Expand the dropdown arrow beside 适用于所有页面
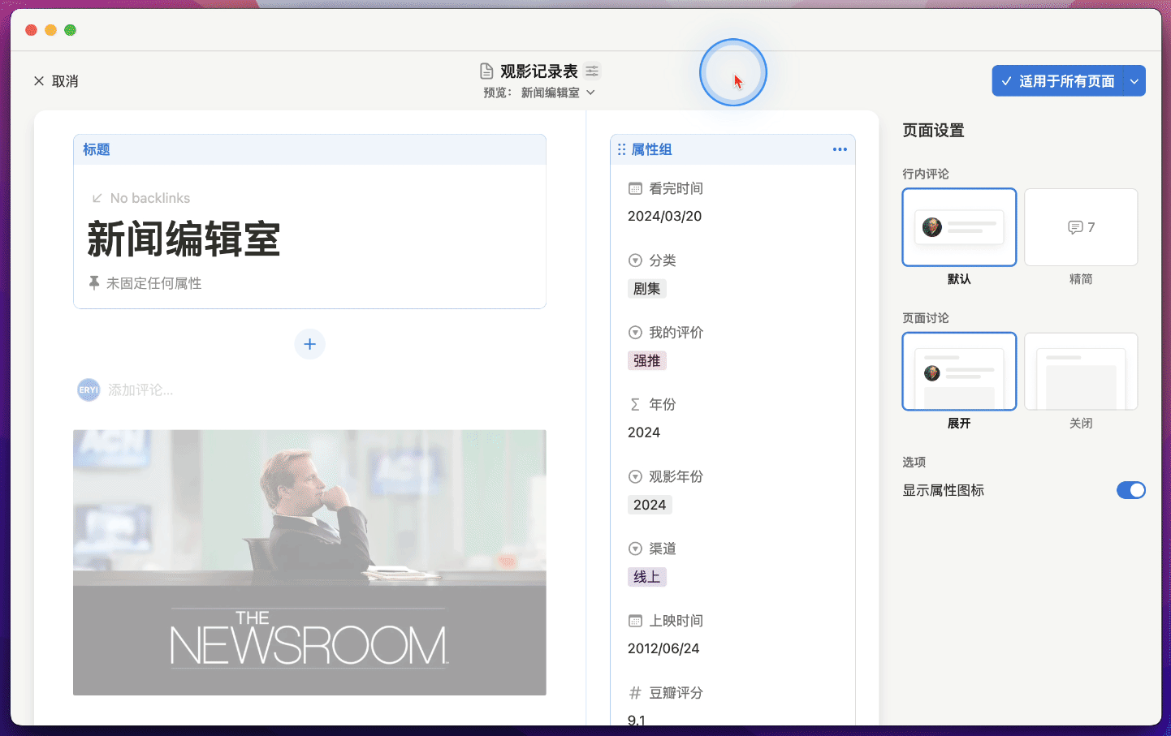 click(1134, 81)
